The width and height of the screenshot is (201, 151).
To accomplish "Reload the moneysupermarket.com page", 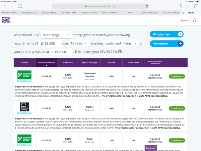I will click(147, 6).
